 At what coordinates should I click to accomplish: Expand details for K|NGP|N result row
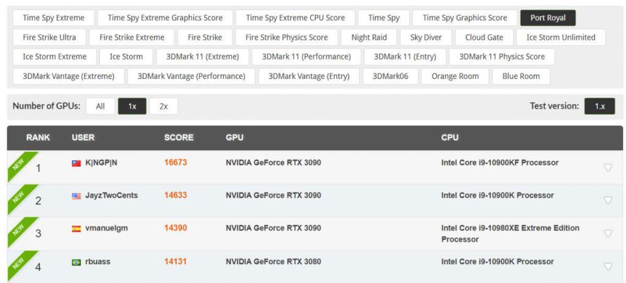click(x=608, y=167)
